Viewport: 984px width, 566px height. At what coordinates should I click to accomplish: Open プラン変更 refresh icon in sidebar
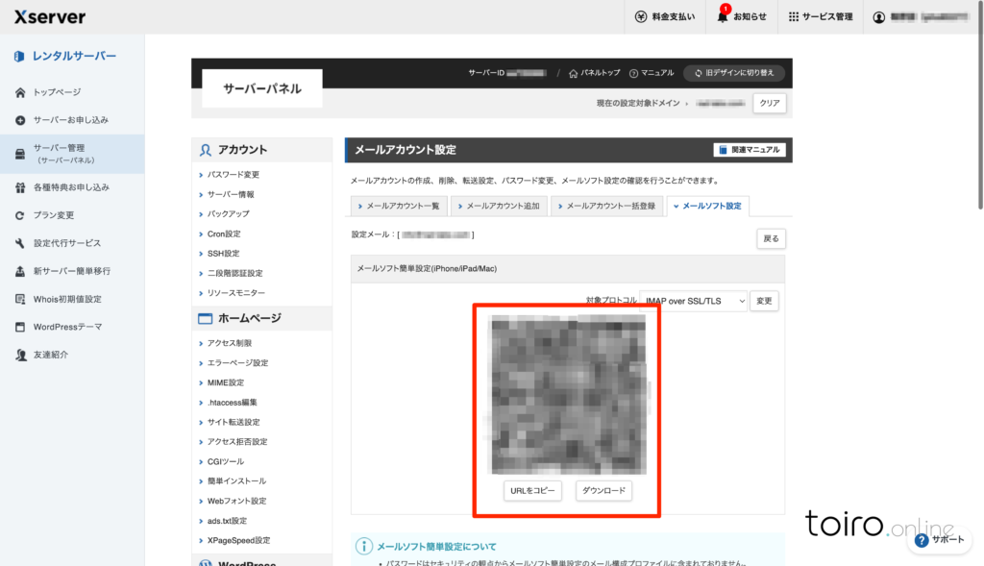pyautogui.click(x=20, y=215)
